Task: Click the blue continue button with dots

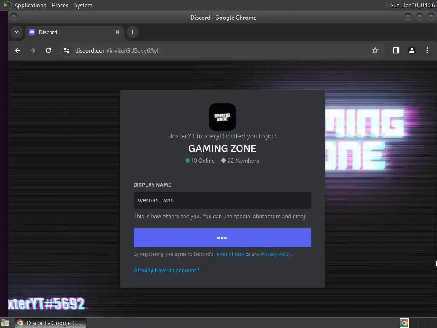Action: pos(222,238)
